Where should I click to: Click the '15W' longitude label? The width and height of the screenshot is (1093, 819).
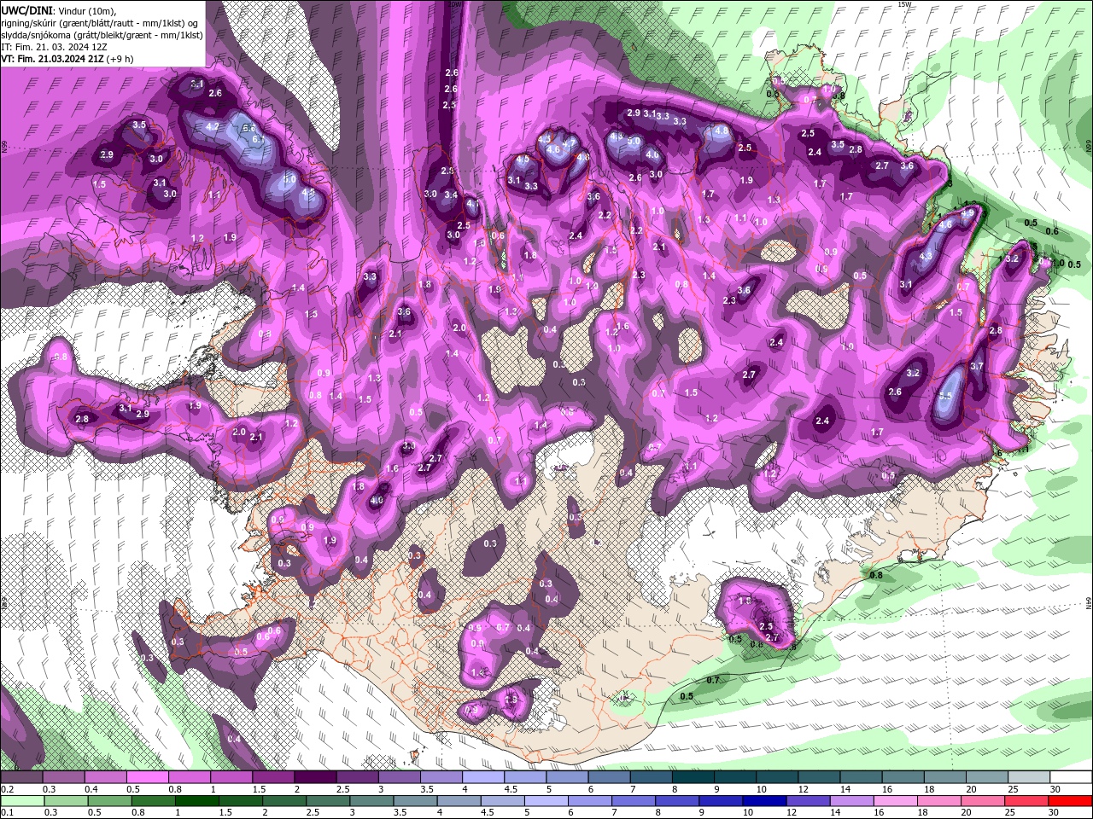tap(905, 4)
